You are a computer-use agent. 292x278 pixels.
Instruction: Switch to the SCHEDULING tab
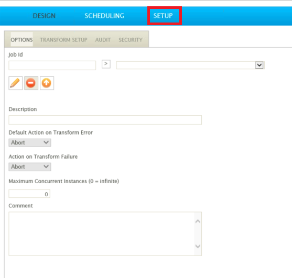pos(104,16)
